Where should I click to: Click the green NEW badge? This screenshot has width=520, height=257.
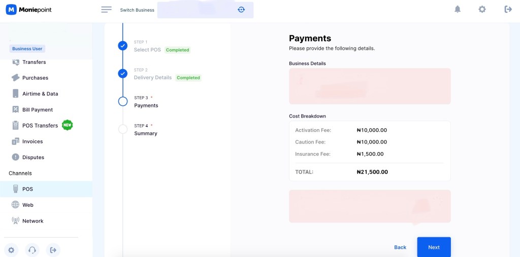click(68, 125)
